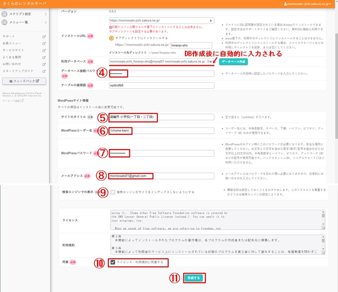Click inside the ライセンス text area
338x292 pixels.
pos(216,220)
